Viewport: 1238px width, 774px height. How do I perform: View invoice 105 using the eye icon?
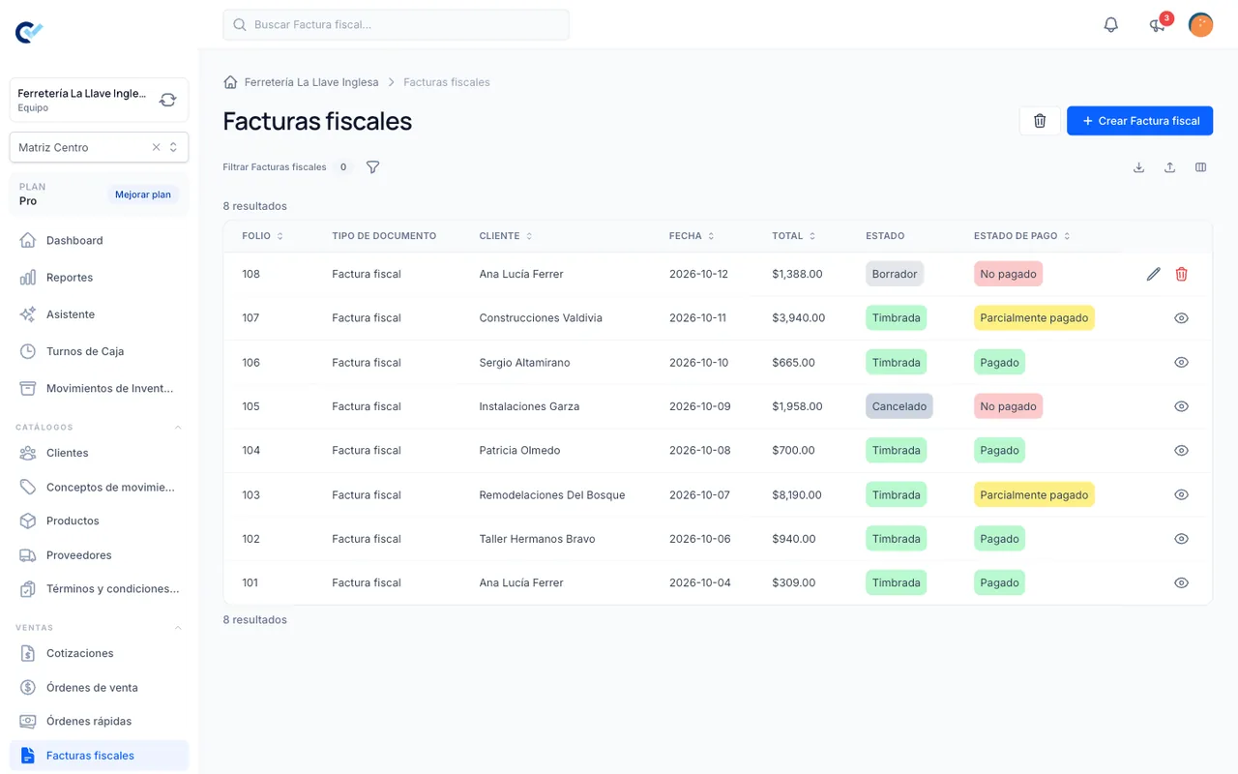pos(1181,406)
